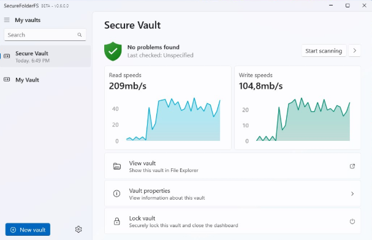The width and height of the screenshot is (372, 240).
Task: Click 'Last checked: Unspecified' text
Action: pos(161,55)
